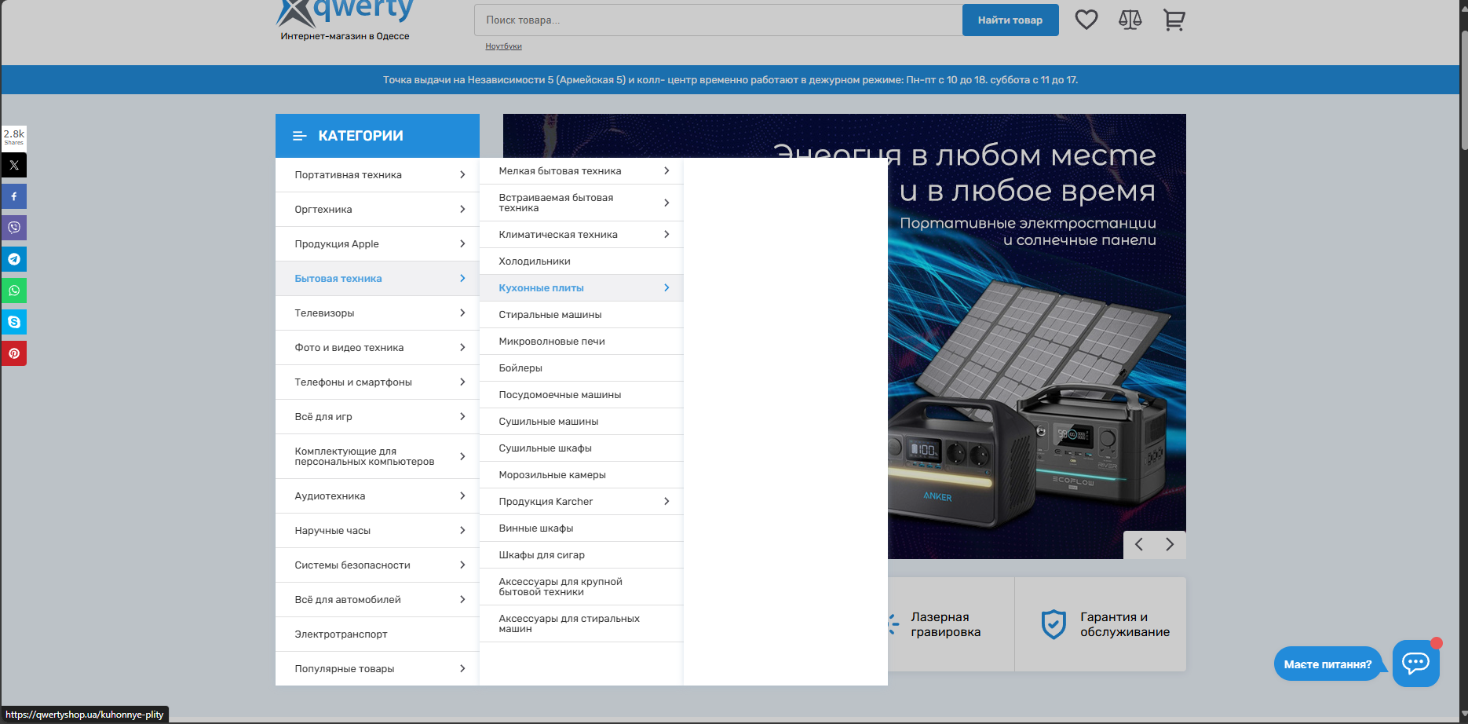1468x724 pixels.
Task: Expand Продукция Karcher submenu chevron
Action: pyautogui.click(x=666, y=502)
